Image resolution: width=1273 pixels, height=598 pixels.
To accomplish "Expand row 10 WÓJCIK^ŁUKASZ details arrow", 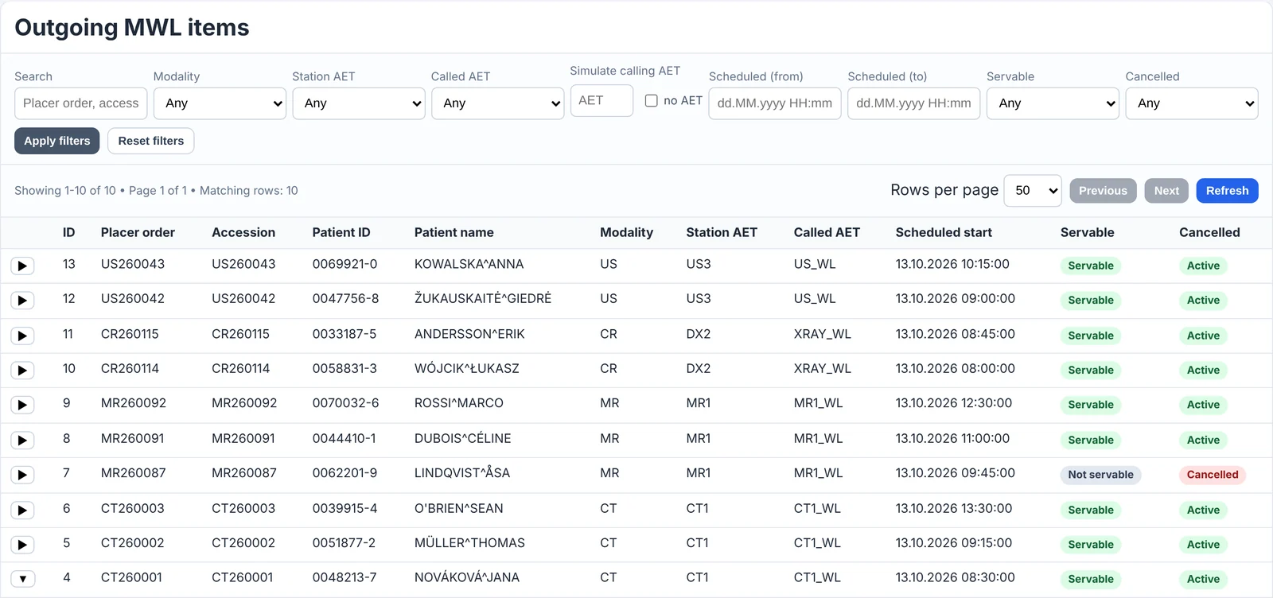I will coord(22,371).
